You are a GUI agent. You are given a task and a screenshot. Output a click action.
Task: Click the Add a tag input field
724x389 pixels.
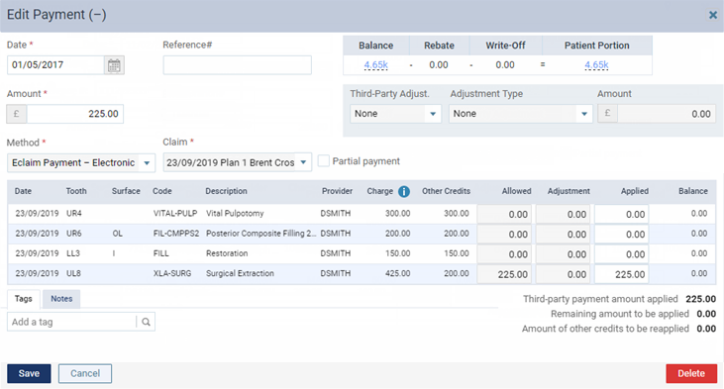click(72, 322)
